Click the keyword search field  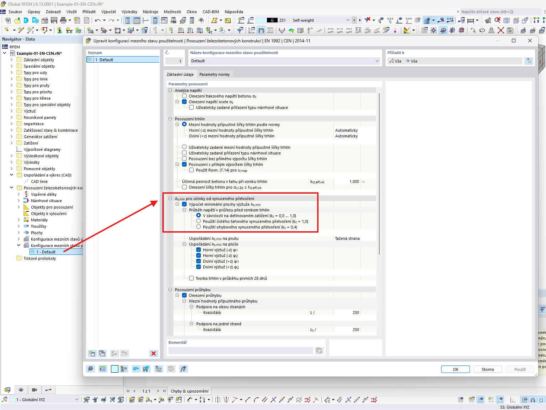pyautogui.click(x=500, y=12)
